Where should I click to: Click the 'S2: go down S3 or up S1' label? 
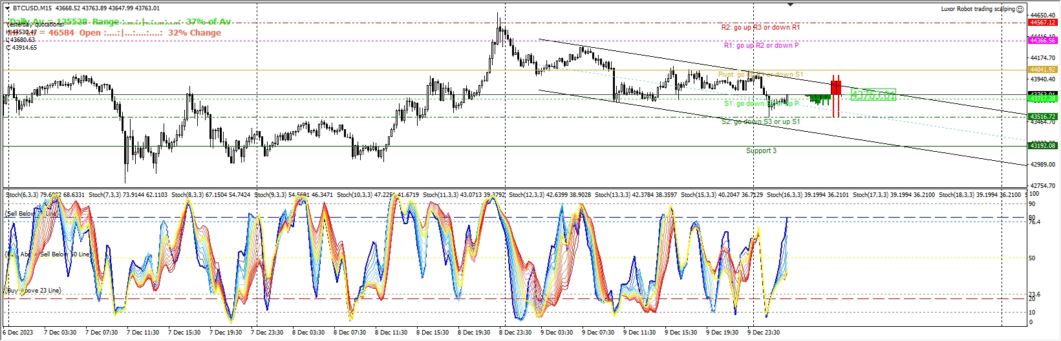pos(760,122)
